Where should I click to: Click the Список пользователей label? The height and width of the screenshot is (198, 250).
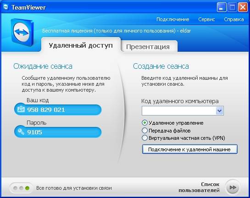[x=199, y=187]
